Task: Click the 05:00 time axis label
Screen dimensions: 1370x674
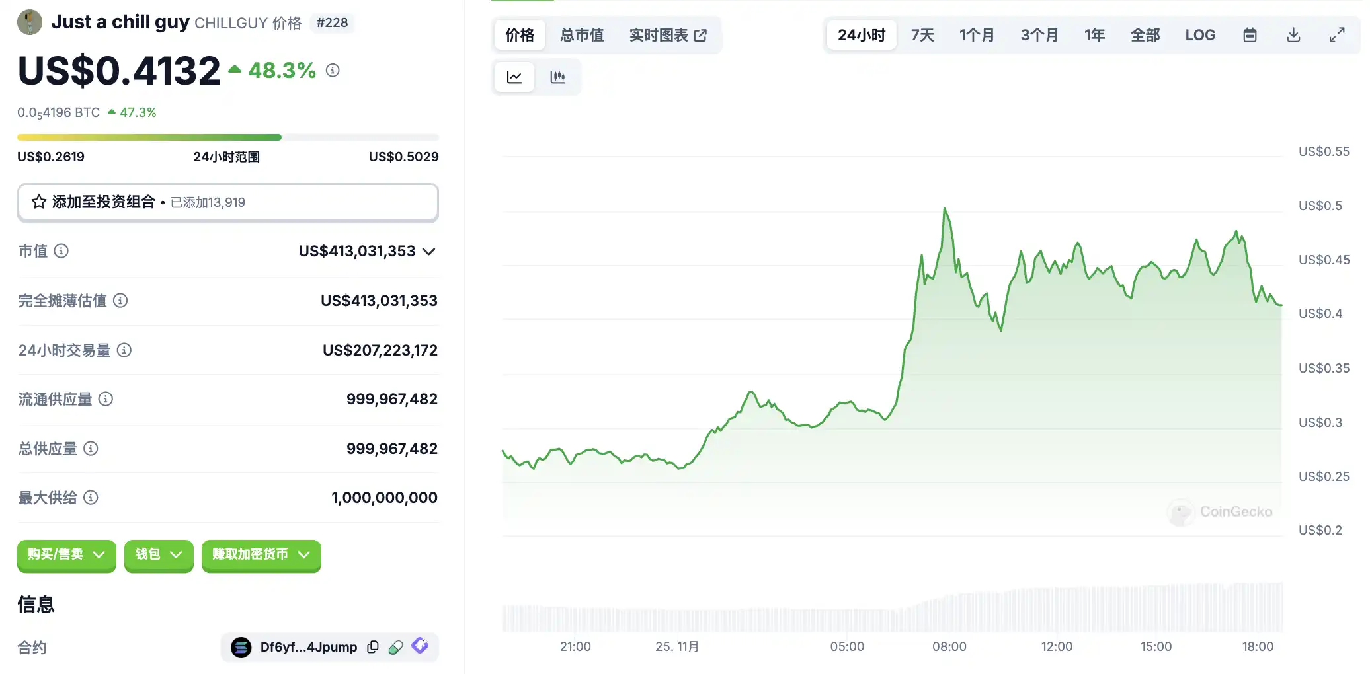Action: [x=847, y=646]
